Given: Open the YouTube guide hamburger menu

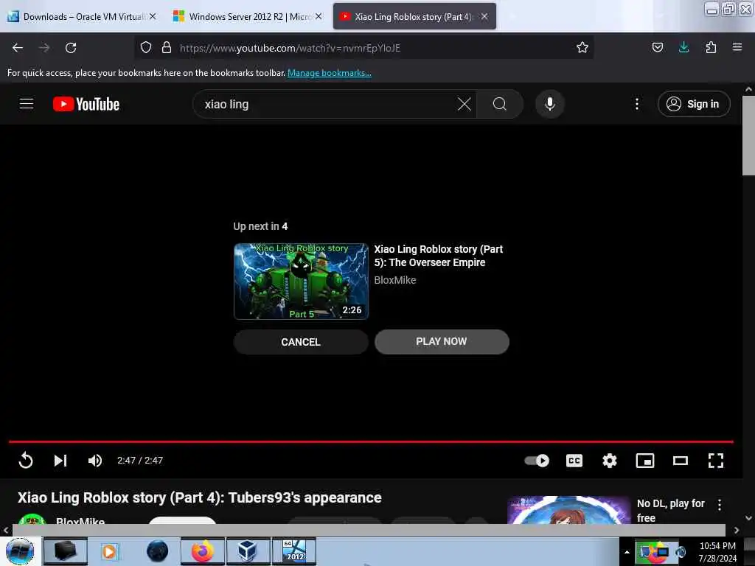Looking at the screenshot, I should pyautogui.click(x=27, y=103).
